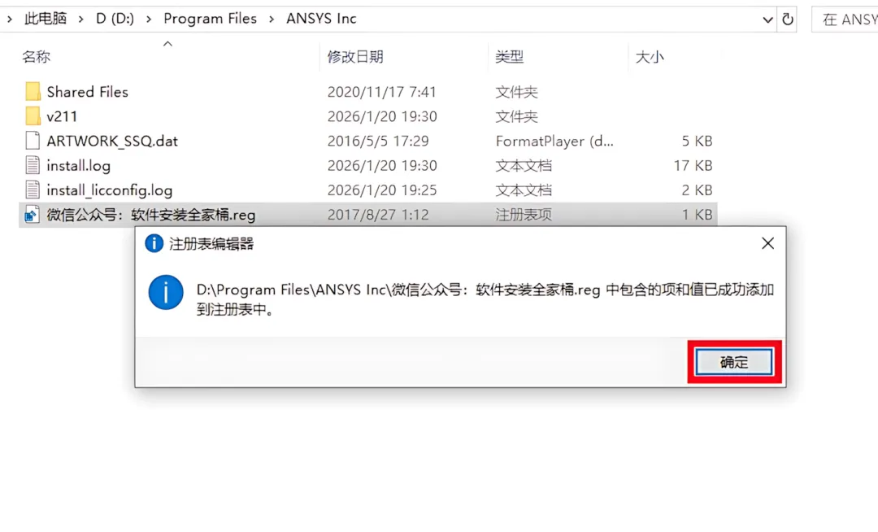Click ANSYS Inc in the breadcrumb

point(321,19)
